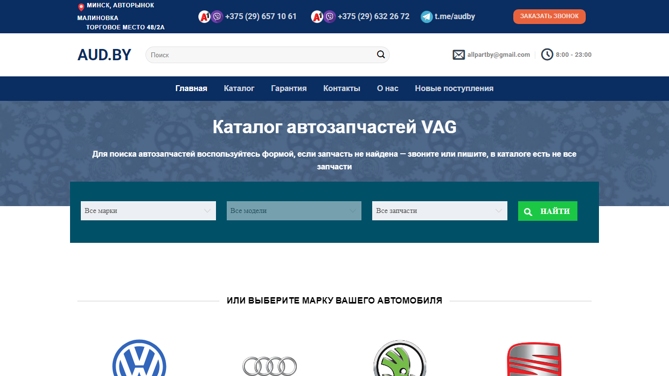Click A1 operator icon beside 657 10 61 number

204,17
